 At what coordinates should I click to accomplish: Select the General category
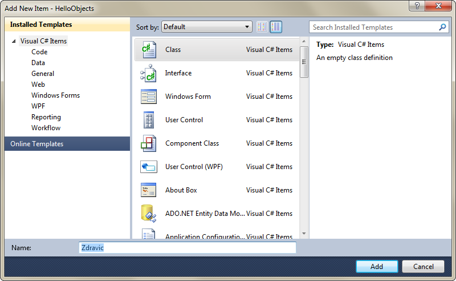coord(43,74)
